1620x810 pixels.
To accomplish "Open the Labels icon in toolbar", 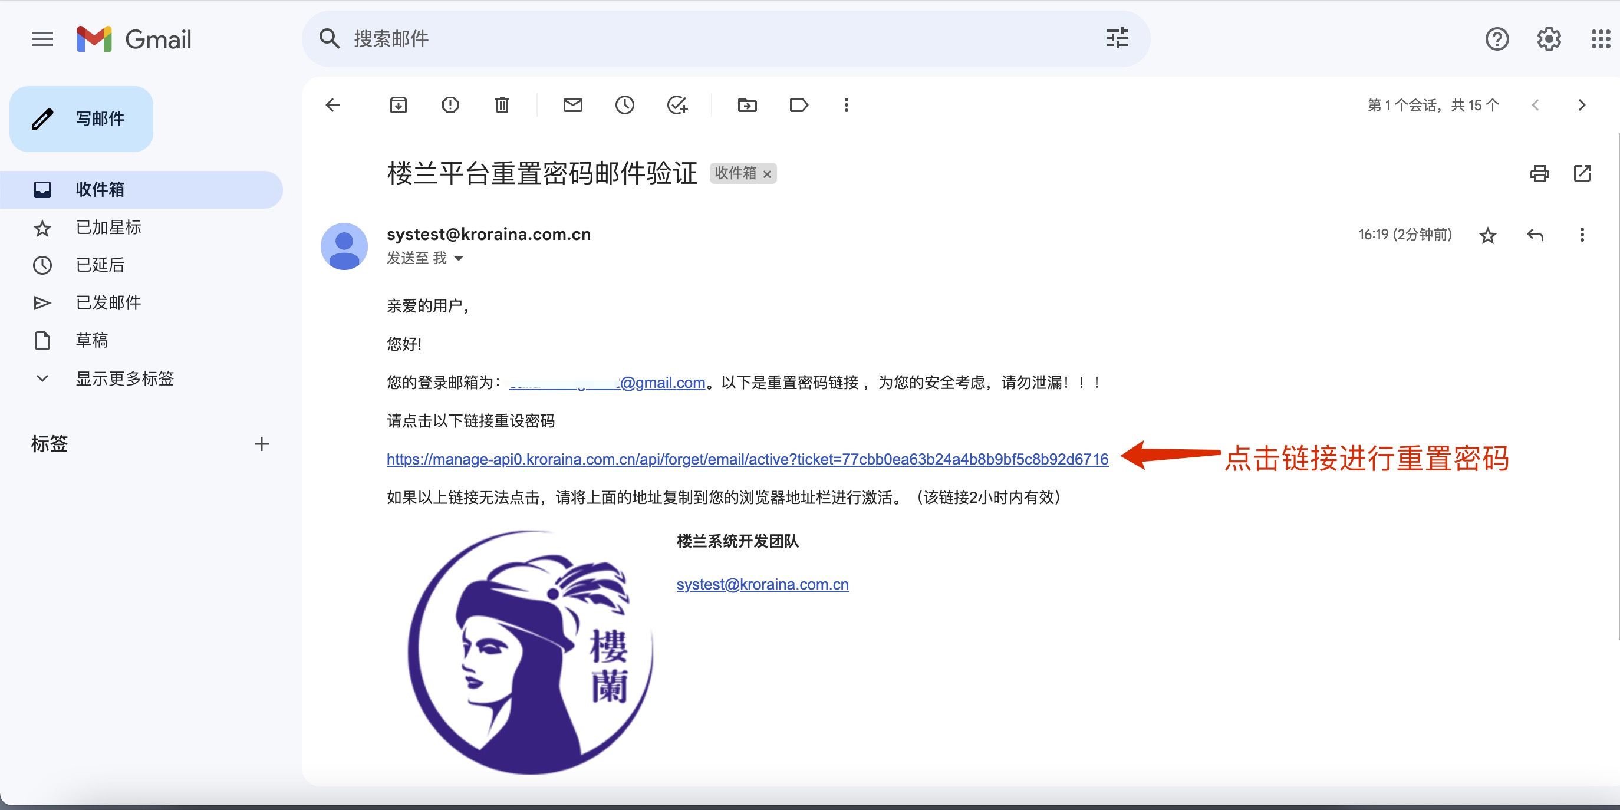I will coord(798,105).
